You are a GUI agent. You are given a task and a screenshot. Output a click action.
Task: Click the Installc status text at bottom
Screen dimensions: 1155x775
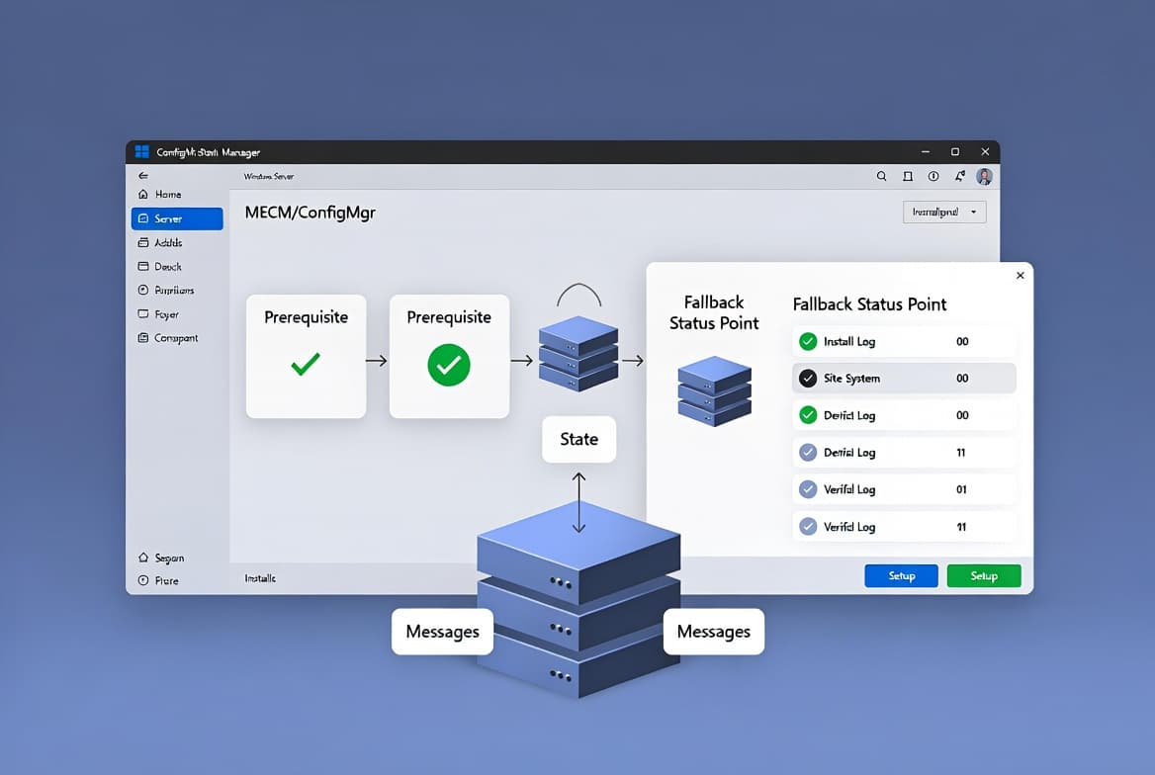[x=260, y=578]
